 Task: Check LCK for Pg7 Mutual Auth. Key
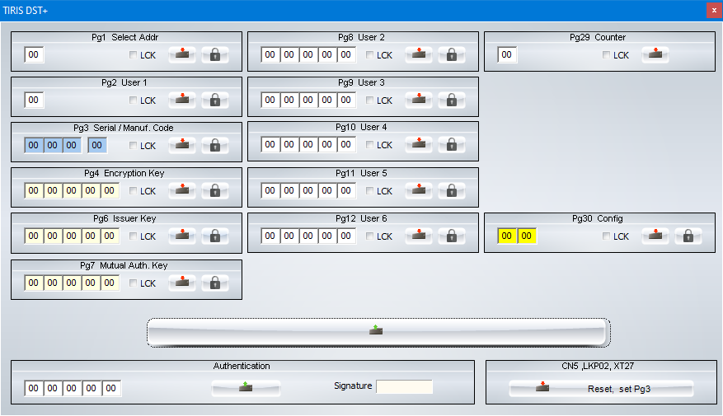(133, 283)
